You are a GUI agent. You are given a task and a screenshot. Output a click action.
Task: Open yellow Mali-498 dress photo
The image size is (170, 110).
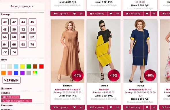[x=104, y=51]
